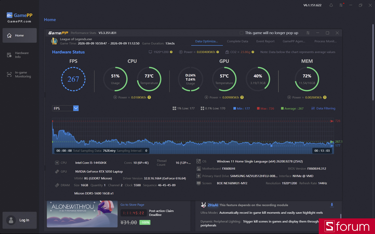Open In-game Monitoring in sidebar

point(19,75)
